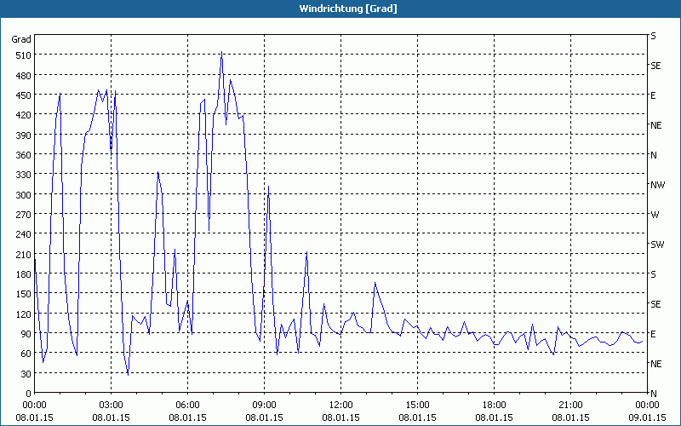This screenshot has height=426, width=681.
Task: Click the highest peak of the blue line
Action: [x=221, y=52]
